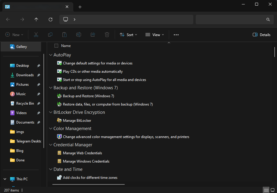
Task: Open the New dropdown button
Action: click(14, 35)
